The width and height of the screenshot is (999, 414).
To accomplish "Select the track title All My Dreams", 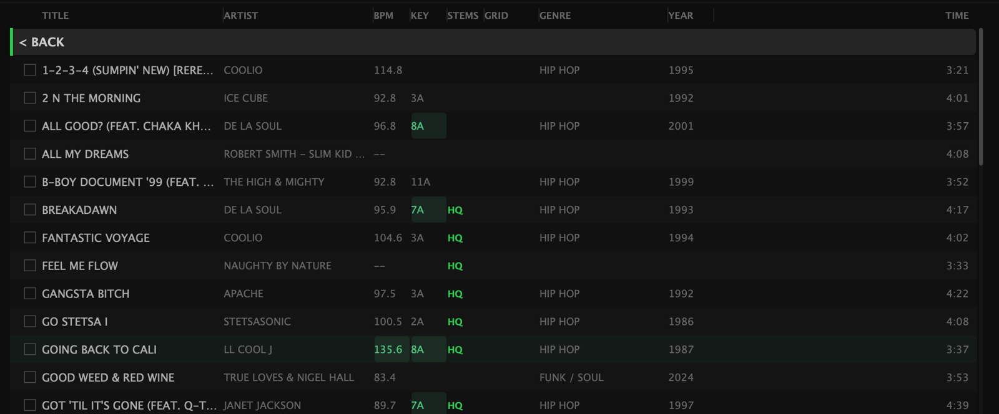I will pos(86,154).
